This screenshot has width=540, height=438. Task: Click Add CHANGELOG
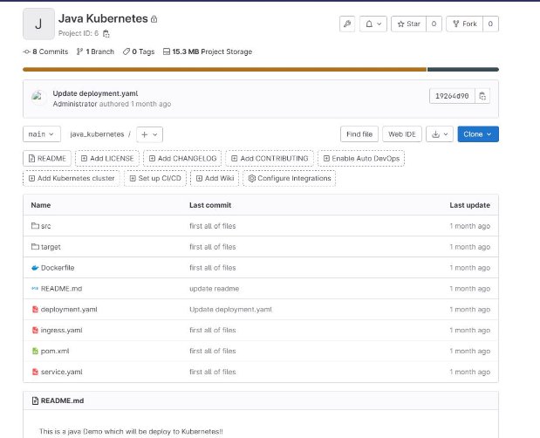click(x=182, y=159)
